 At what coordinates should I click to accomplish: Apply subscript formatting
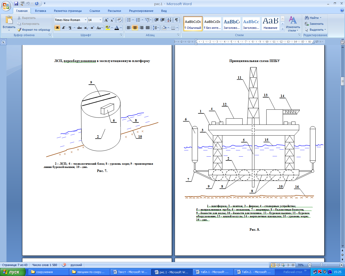pos(86,28)
